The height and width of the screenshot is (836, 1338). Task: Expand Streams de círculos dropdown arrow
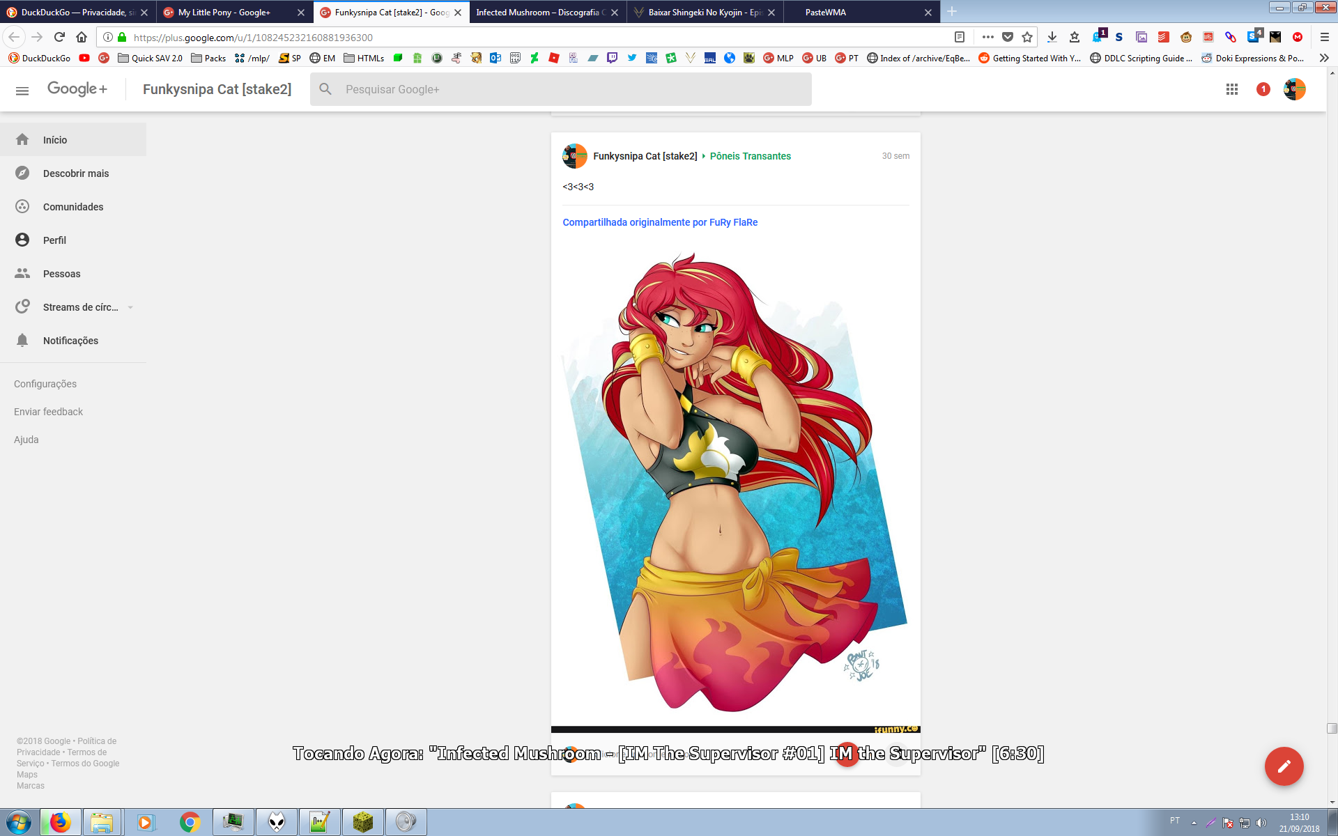[x=130, y=307]
